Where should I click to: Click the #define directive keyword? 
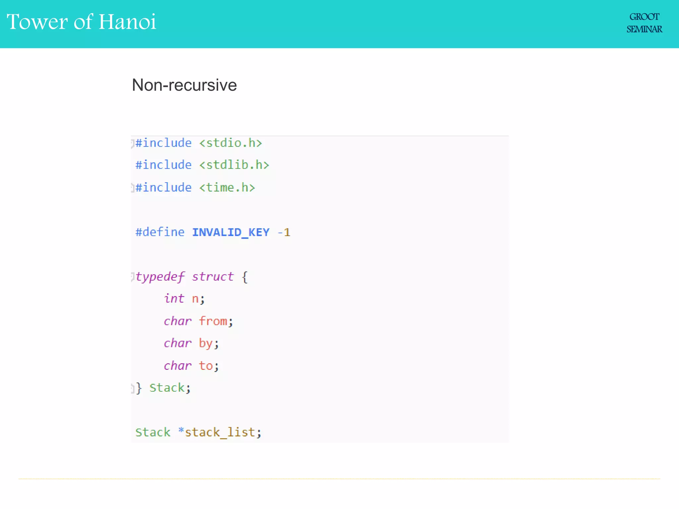point(160,232)
